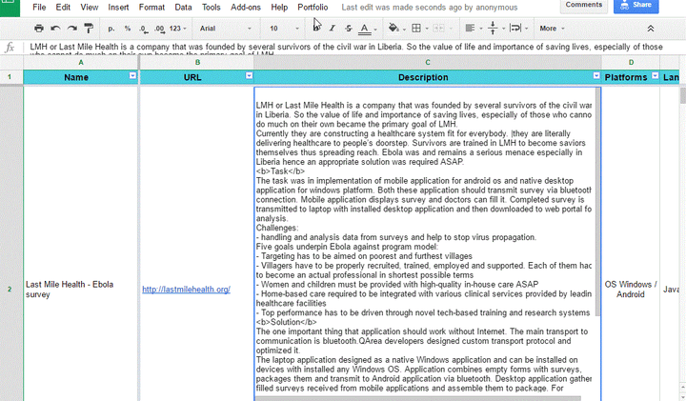Click the Undo arrow

pos(55,29)
